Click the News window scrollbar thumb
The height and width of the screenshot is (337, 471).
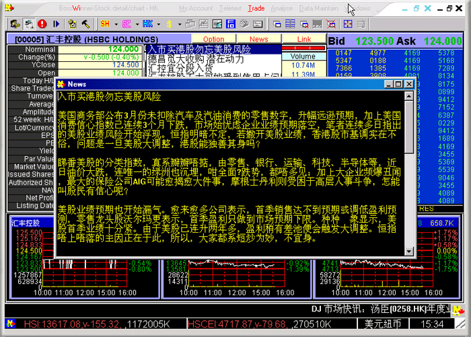tap(409, 127)
